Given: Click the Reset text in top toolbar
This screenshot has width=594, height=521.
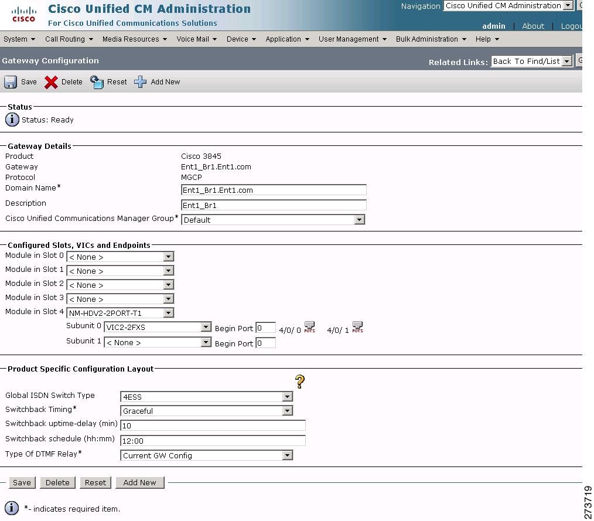Looking at the screenshot, I should (117, 82).
